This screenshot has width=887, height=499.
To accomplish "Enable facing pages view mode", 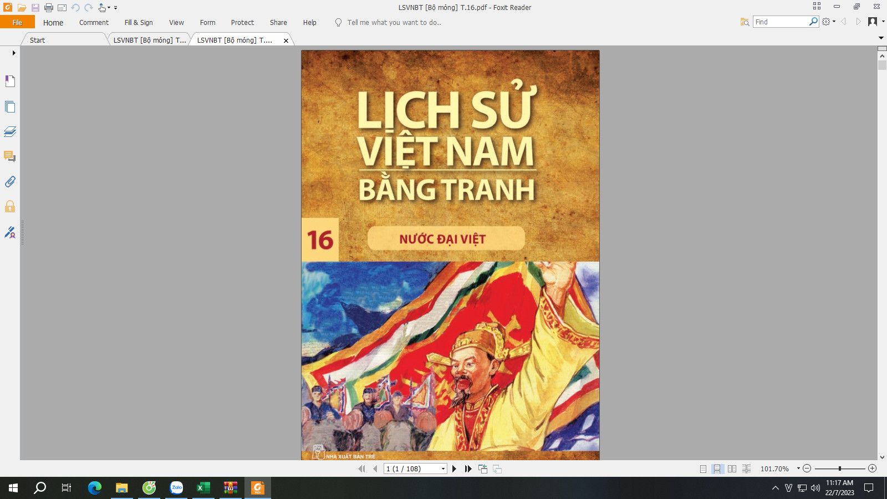I will (x=732, y=469).
